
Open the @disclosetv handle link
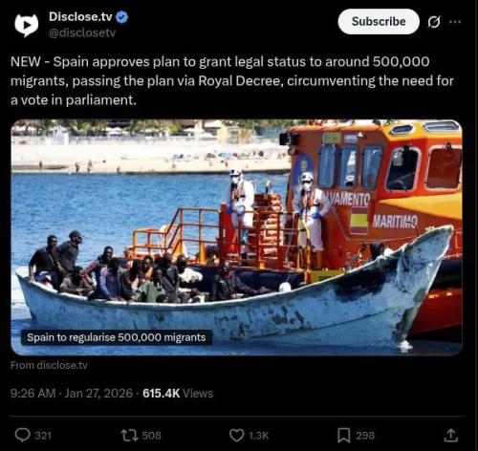[82, 32]
